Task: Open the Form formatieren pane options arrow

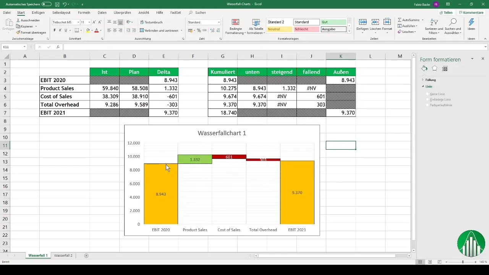Action: [473, 59]
